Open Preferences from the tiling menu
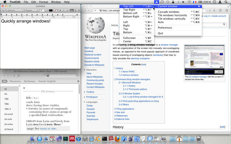The height and width of the screenshot is (144, 231). coord(178,28)
